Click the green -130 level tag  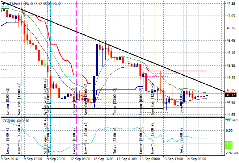click(x=228, y=147)
